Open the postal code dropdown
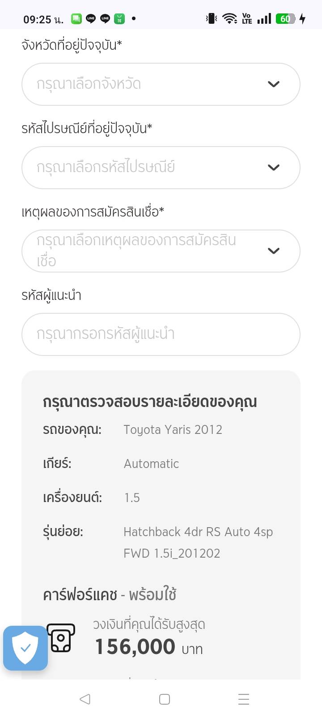Screen dimensions: 322x719 [161, 168]
